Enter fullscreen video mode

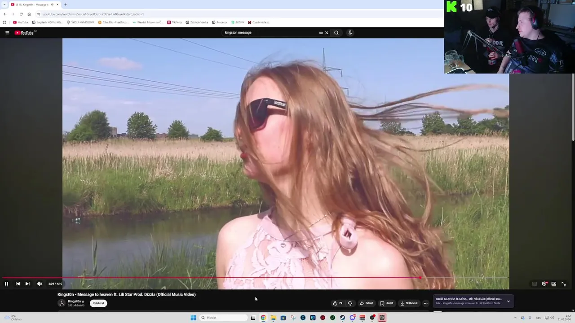click(x=564, y=284)
